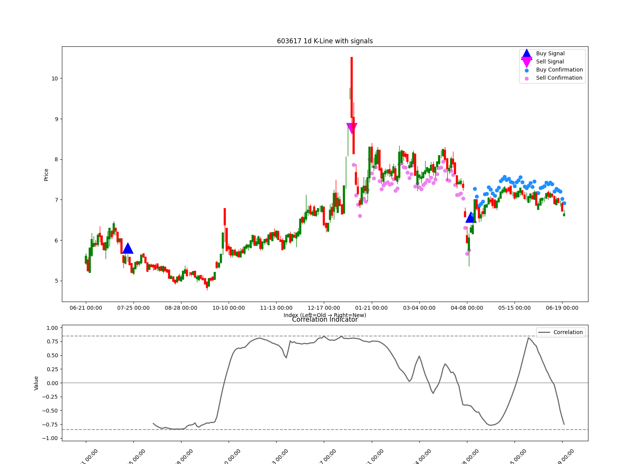
Task: Click the correlation tick label '0.50'
Action: (52, 355)
